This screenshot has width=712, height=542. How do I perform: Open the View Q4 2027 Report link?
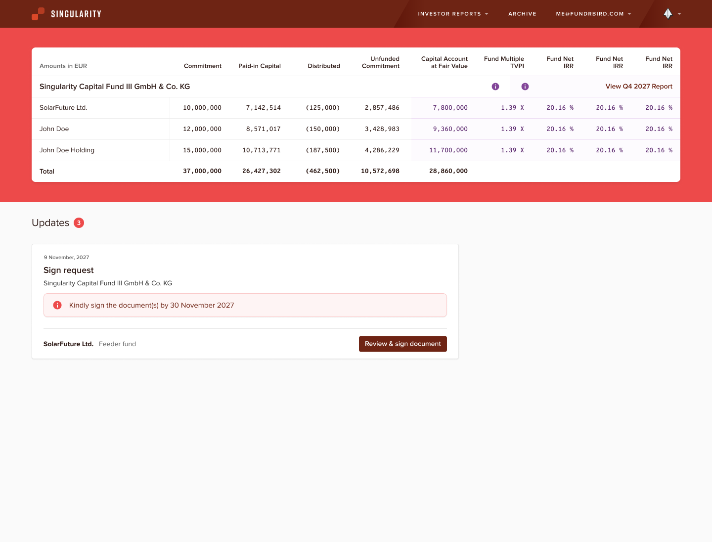pos(639,87)
